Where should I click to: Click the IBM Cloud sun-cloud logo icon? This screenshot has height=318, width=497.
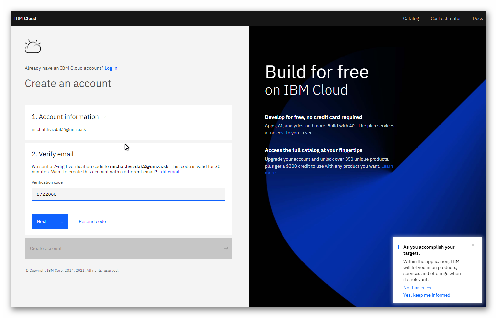[33, 46]
